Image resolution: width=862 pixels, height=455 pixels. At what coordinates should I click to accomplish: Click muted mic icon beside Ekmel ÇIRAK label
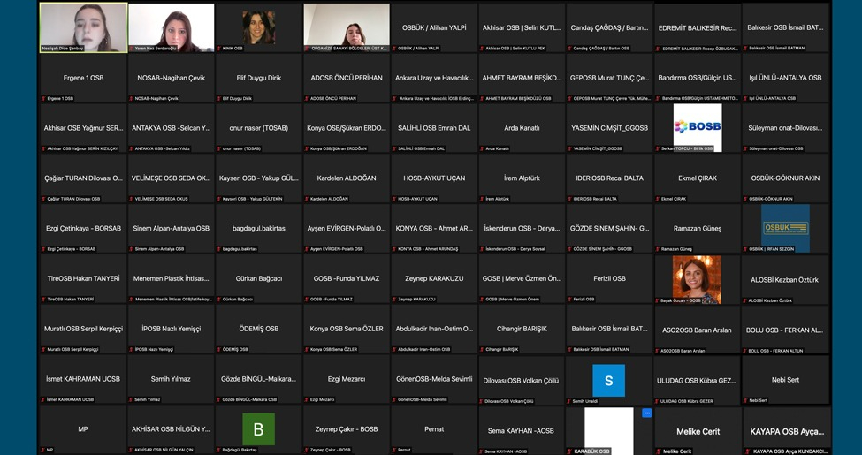coord(658,199)
